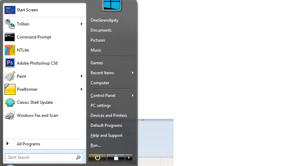Open Adobe Photoshop CS6 Ps icon
Viewport: 281px width, 166px height.
coord(10,63)
